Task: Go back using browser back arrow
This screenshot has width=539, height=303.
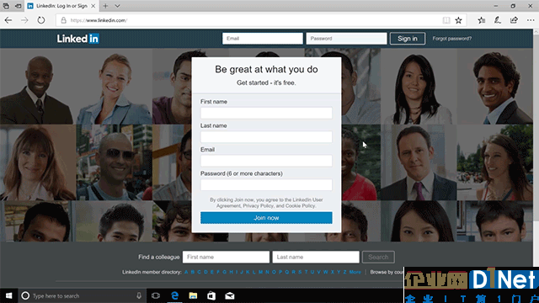Action: pyautogui.click(x=8, y=20)
